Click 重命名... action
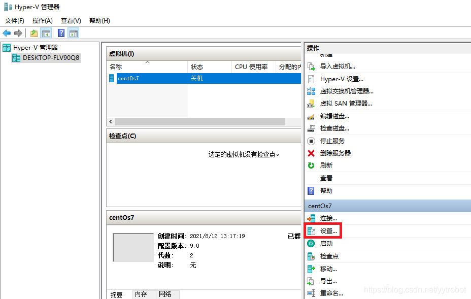The width and height of the screenshot is (471, 299). (331, 293)
